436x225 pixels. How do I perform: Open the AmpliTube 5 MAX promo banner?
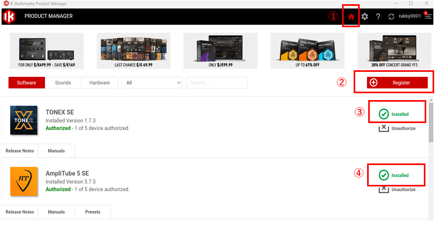click(x=221, y=51)
